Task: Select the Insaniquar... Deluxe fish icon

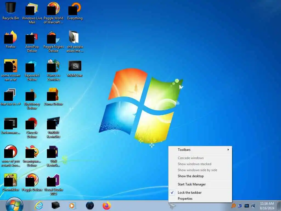Action: tap(32, 156)
